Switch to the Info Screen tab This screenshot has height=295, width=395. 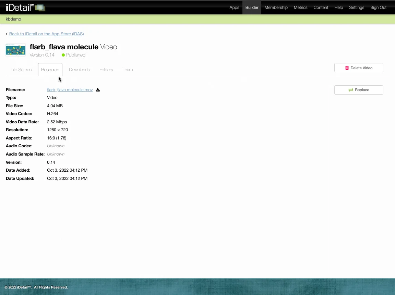point(21,70)
